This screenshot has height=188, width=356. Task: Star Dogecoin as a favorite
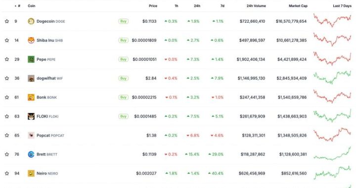point(7,21)
